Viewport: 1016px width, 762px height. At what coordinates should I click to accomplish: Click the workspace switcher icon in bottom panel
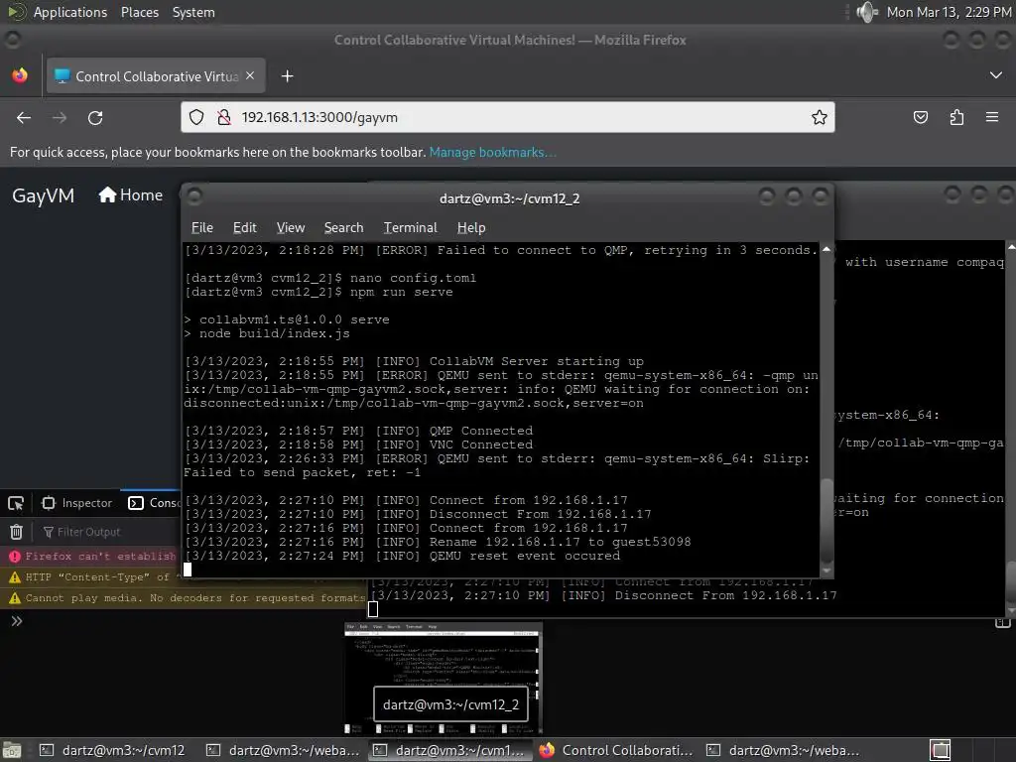941,750
